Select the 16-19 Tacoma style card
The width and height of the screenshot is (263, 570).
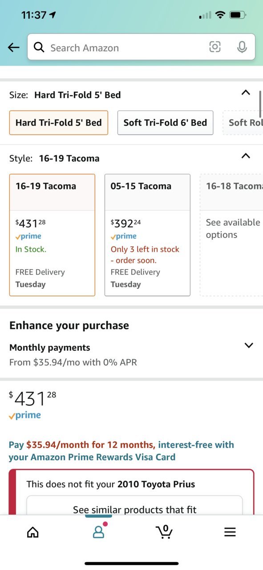pyautogui.click(x=52, y=235)
